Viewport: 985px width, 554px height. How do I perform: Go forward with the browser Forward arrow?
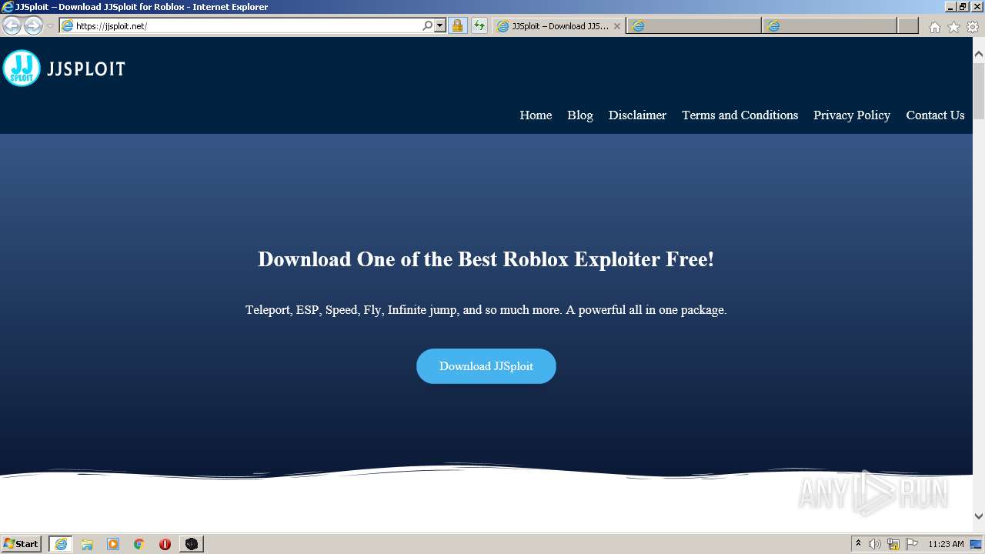pos(33,26)
